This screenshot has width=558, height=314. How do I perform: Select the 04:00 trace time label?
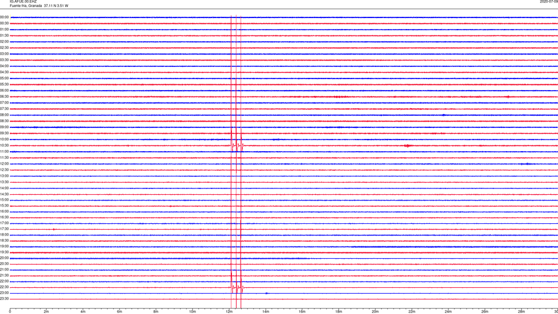pyautogui.click(x=4, y=66)
